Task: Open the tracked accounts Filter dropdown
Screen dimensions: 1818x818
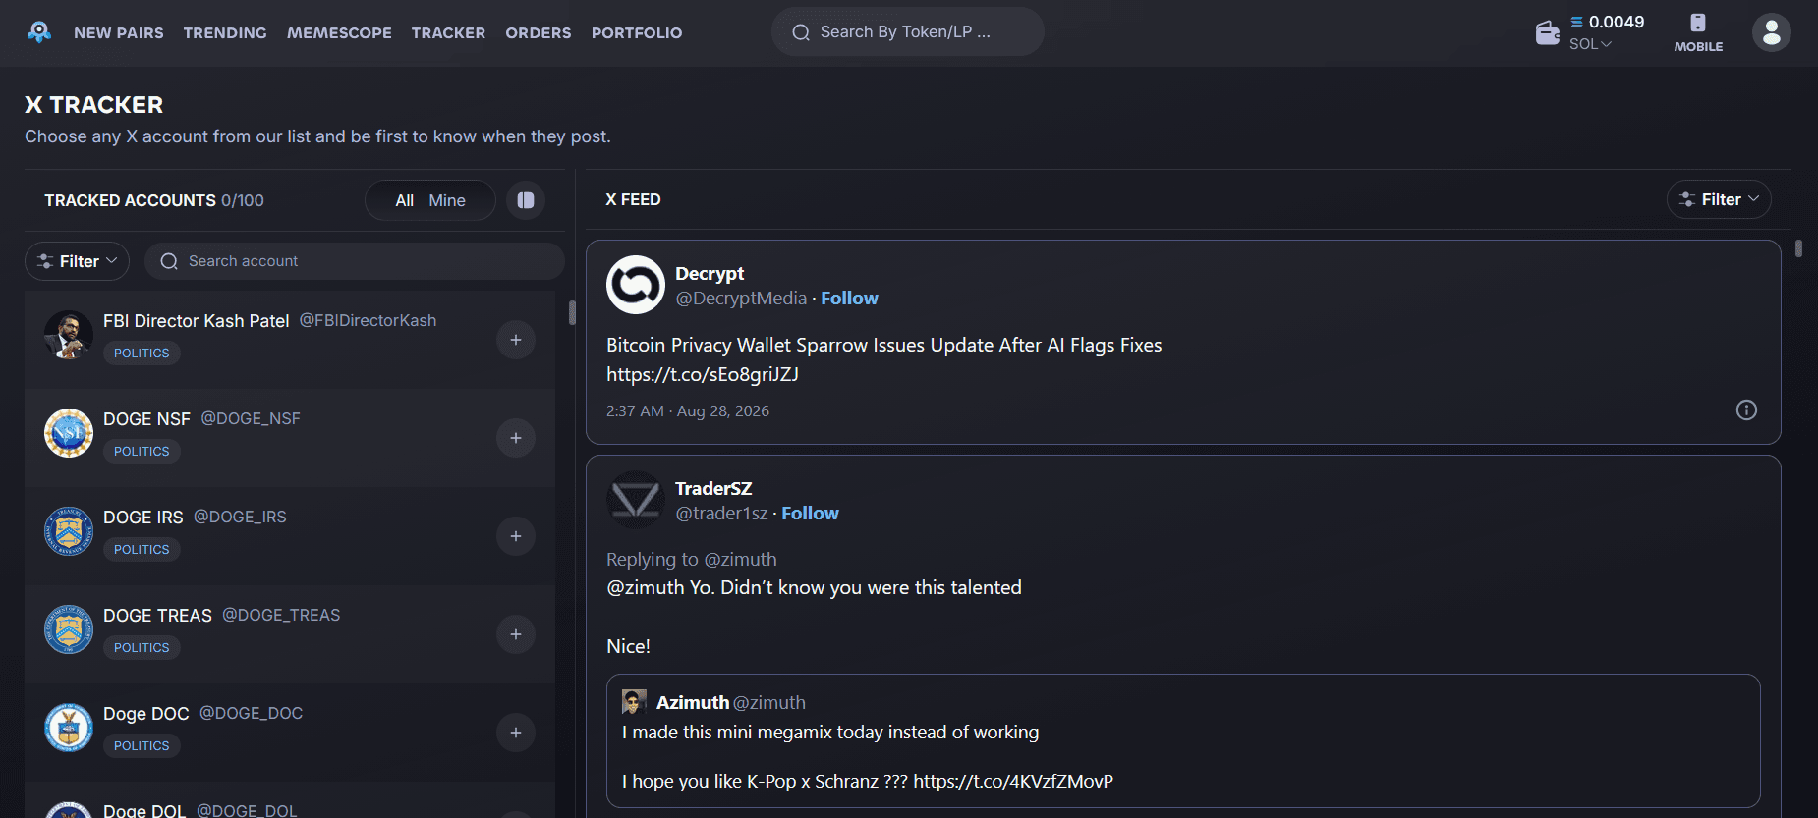Action: tap(78, 261)
